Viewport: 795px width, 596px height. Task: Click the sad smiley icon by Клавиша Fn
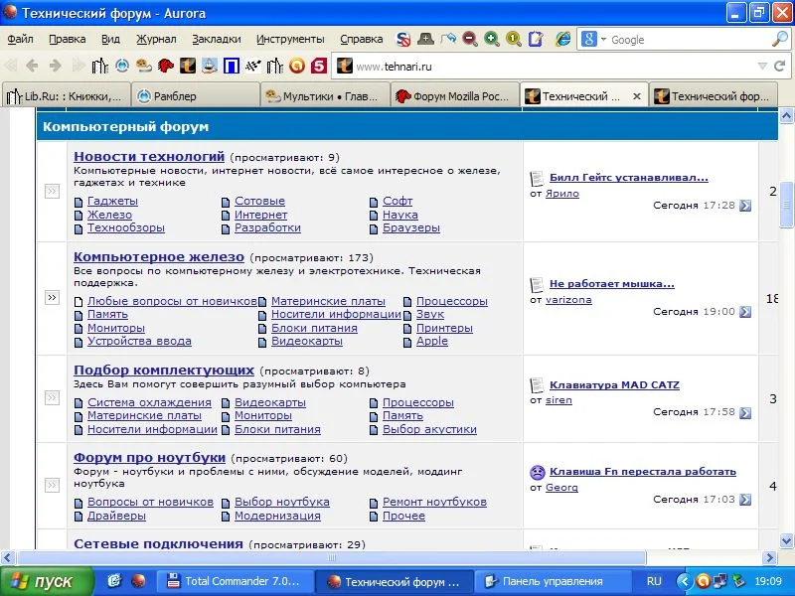coord(537,473)
